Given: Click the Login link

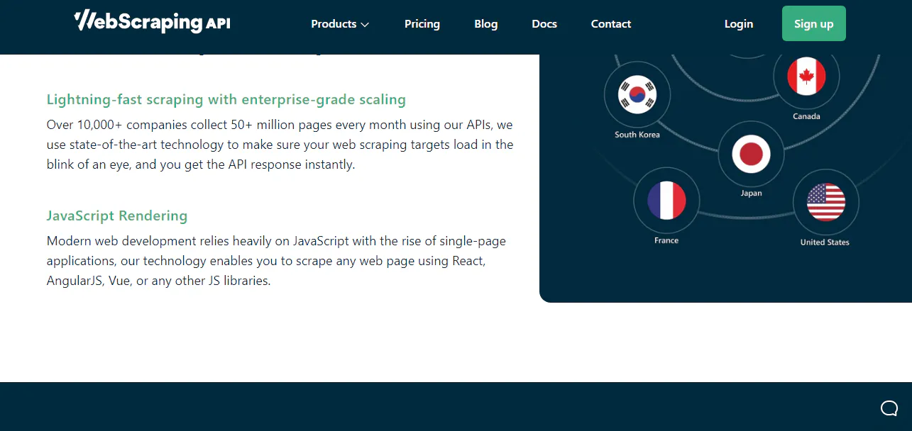Looking at the screenshot, I should pos(738,23).
